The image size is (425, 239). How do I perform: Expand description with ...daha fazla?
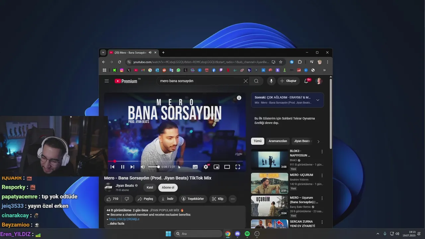(x=116, y=223)
